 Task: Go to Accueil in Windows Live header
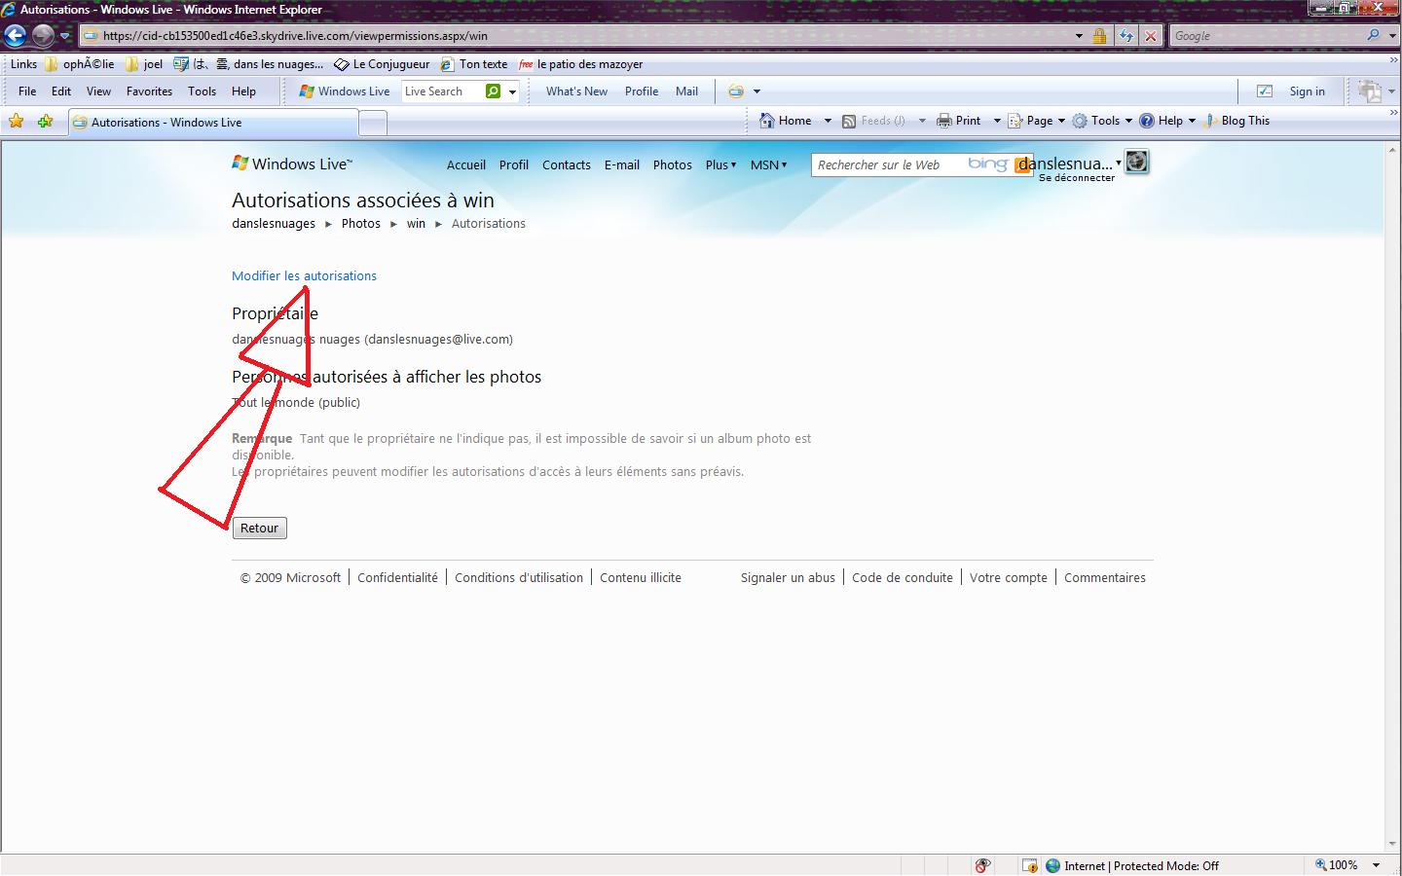pos(466,164)
